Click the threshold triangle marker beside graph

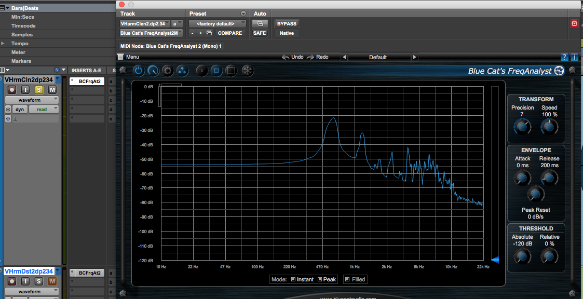pos(495,260)
